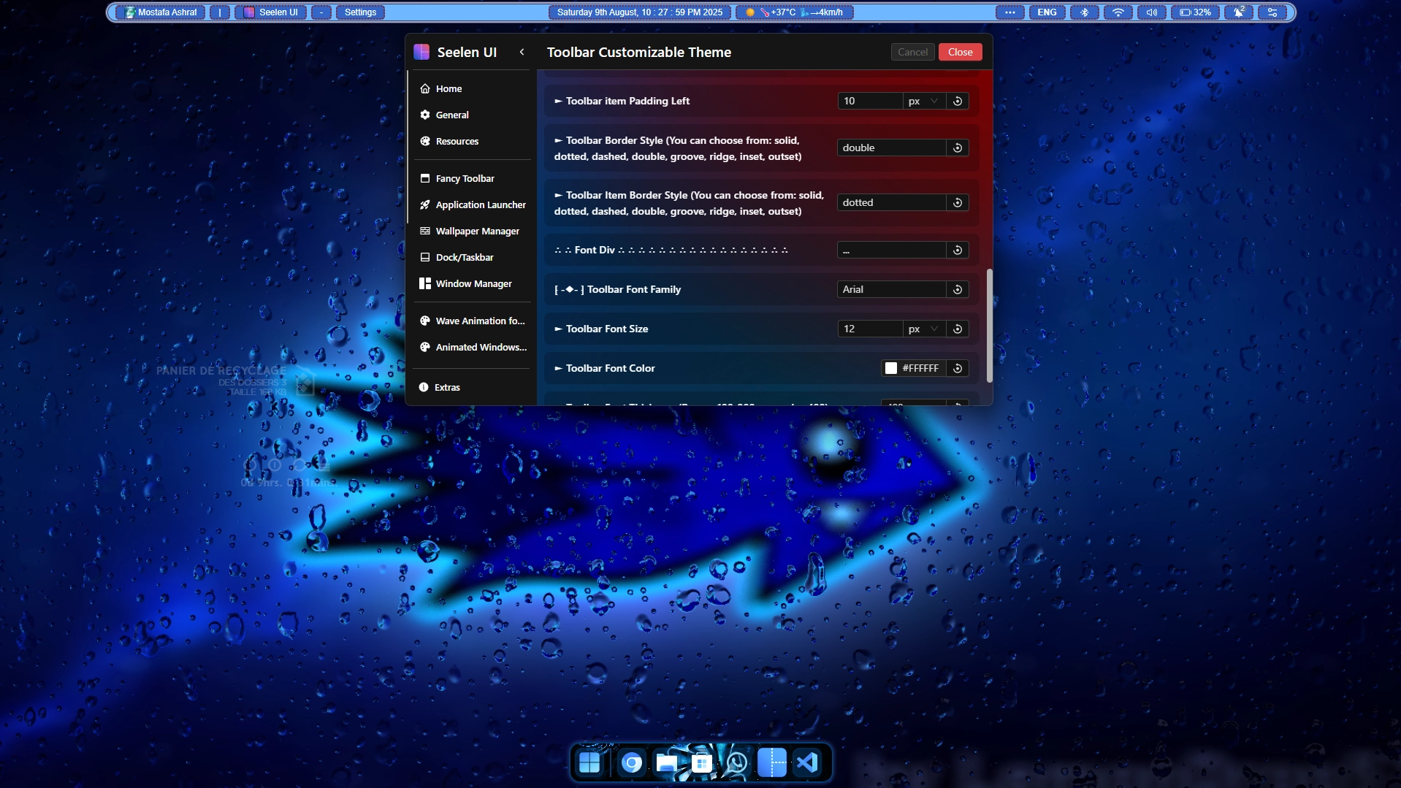Reset the Font Div value
Viewport: 1401px width, 788px height.
[958, 250]
